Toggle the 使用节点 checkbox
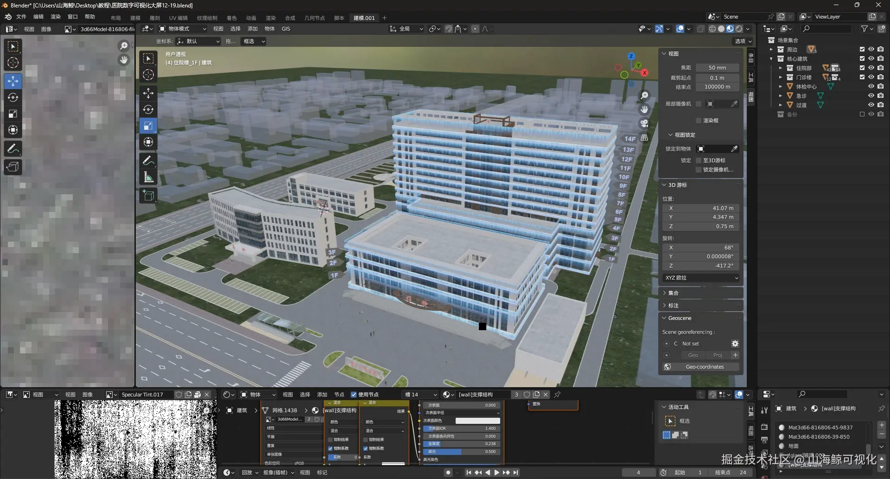Viewport: 890px width, 479px height. [x=354, y=395]
